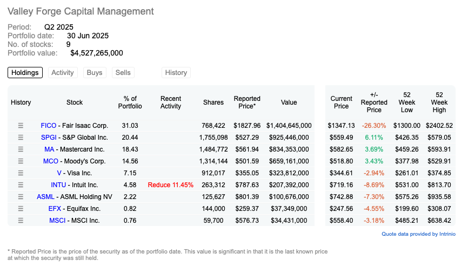This screenshot has height=267, width=461.
Task: Click the 'Reduce 11.45%' activity text
Action: click(171, 185)
